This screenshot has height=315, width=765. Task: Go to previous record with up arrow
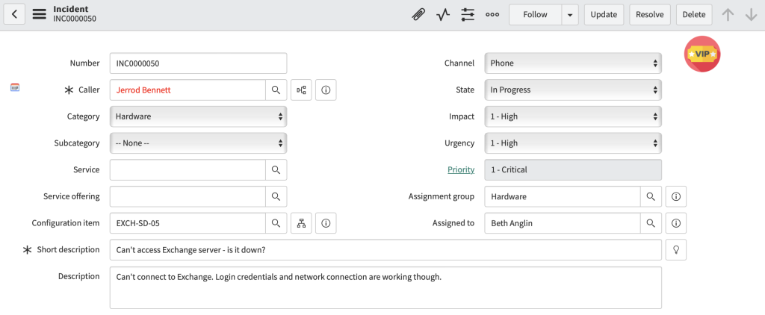click(728, 15)
